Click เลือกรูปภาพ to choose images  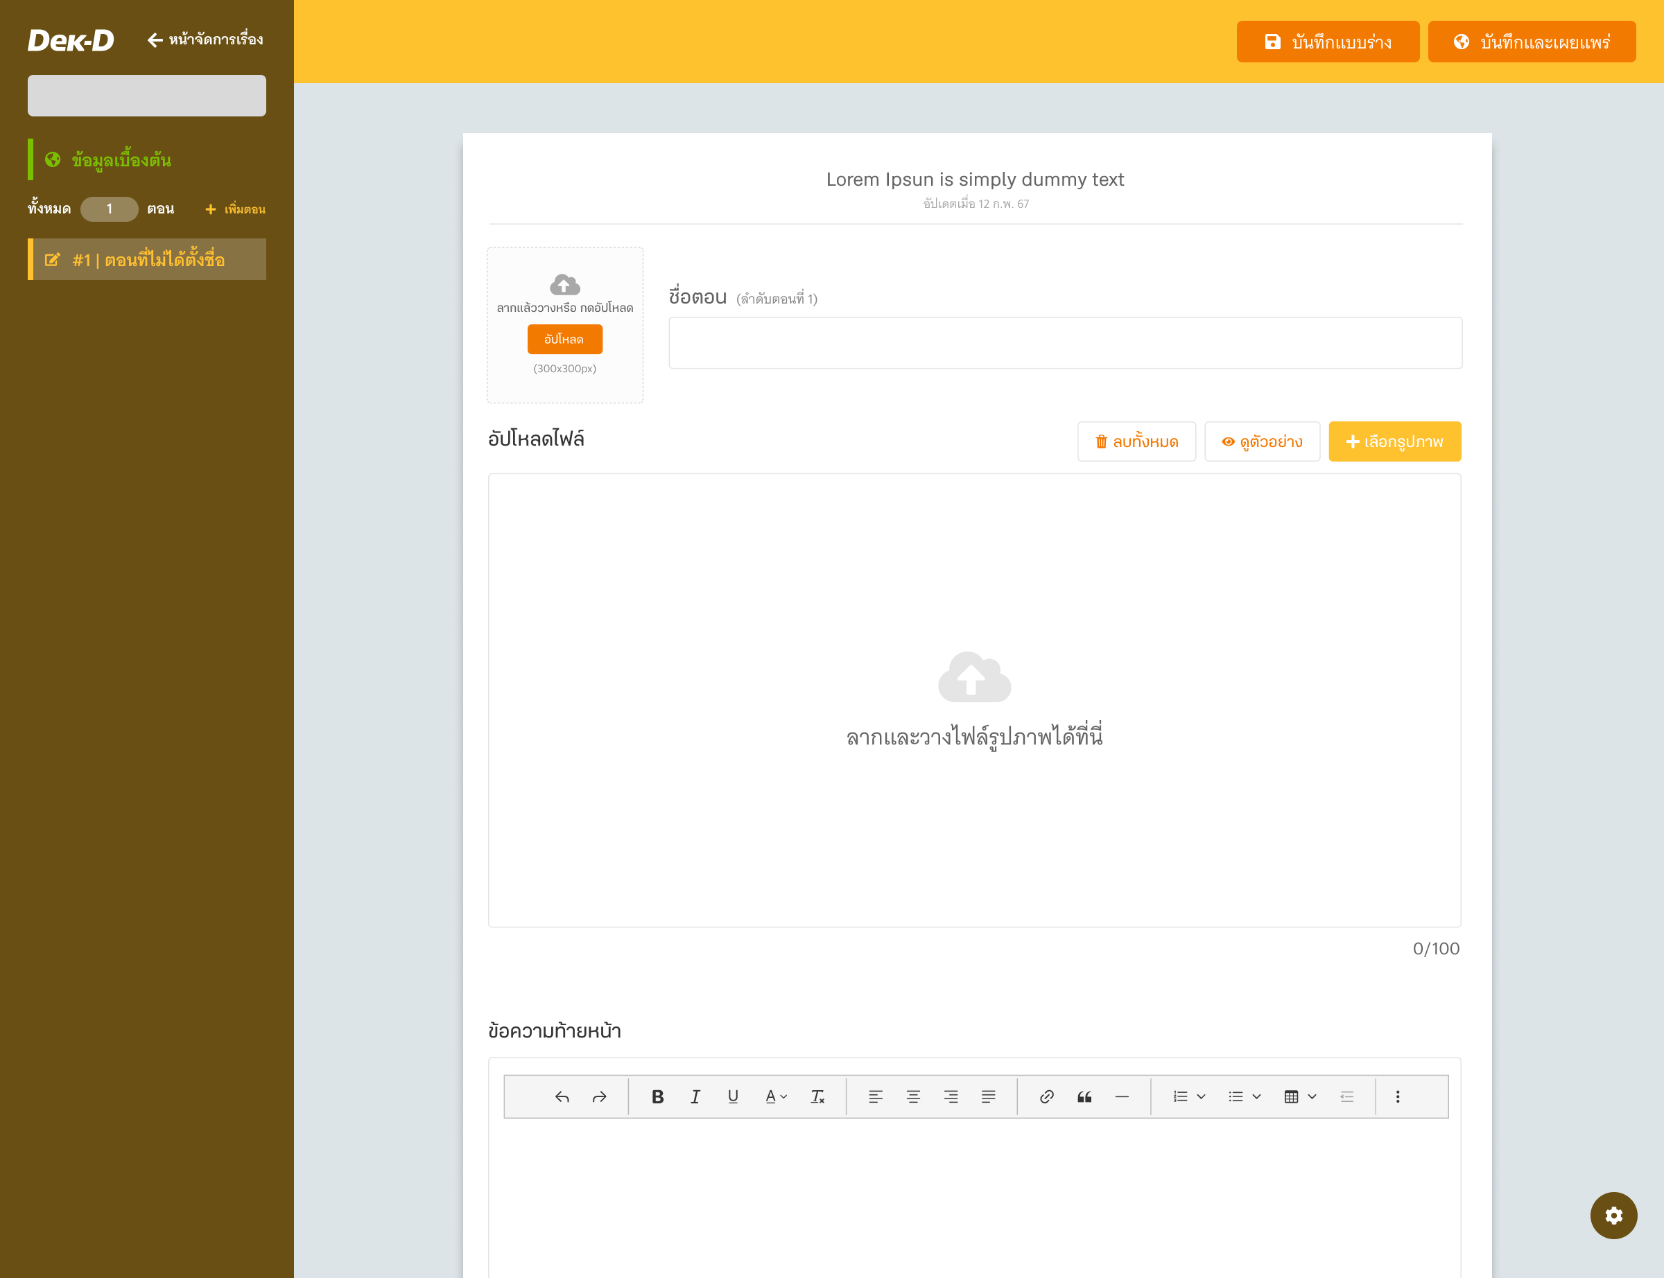pos(1395,441)
